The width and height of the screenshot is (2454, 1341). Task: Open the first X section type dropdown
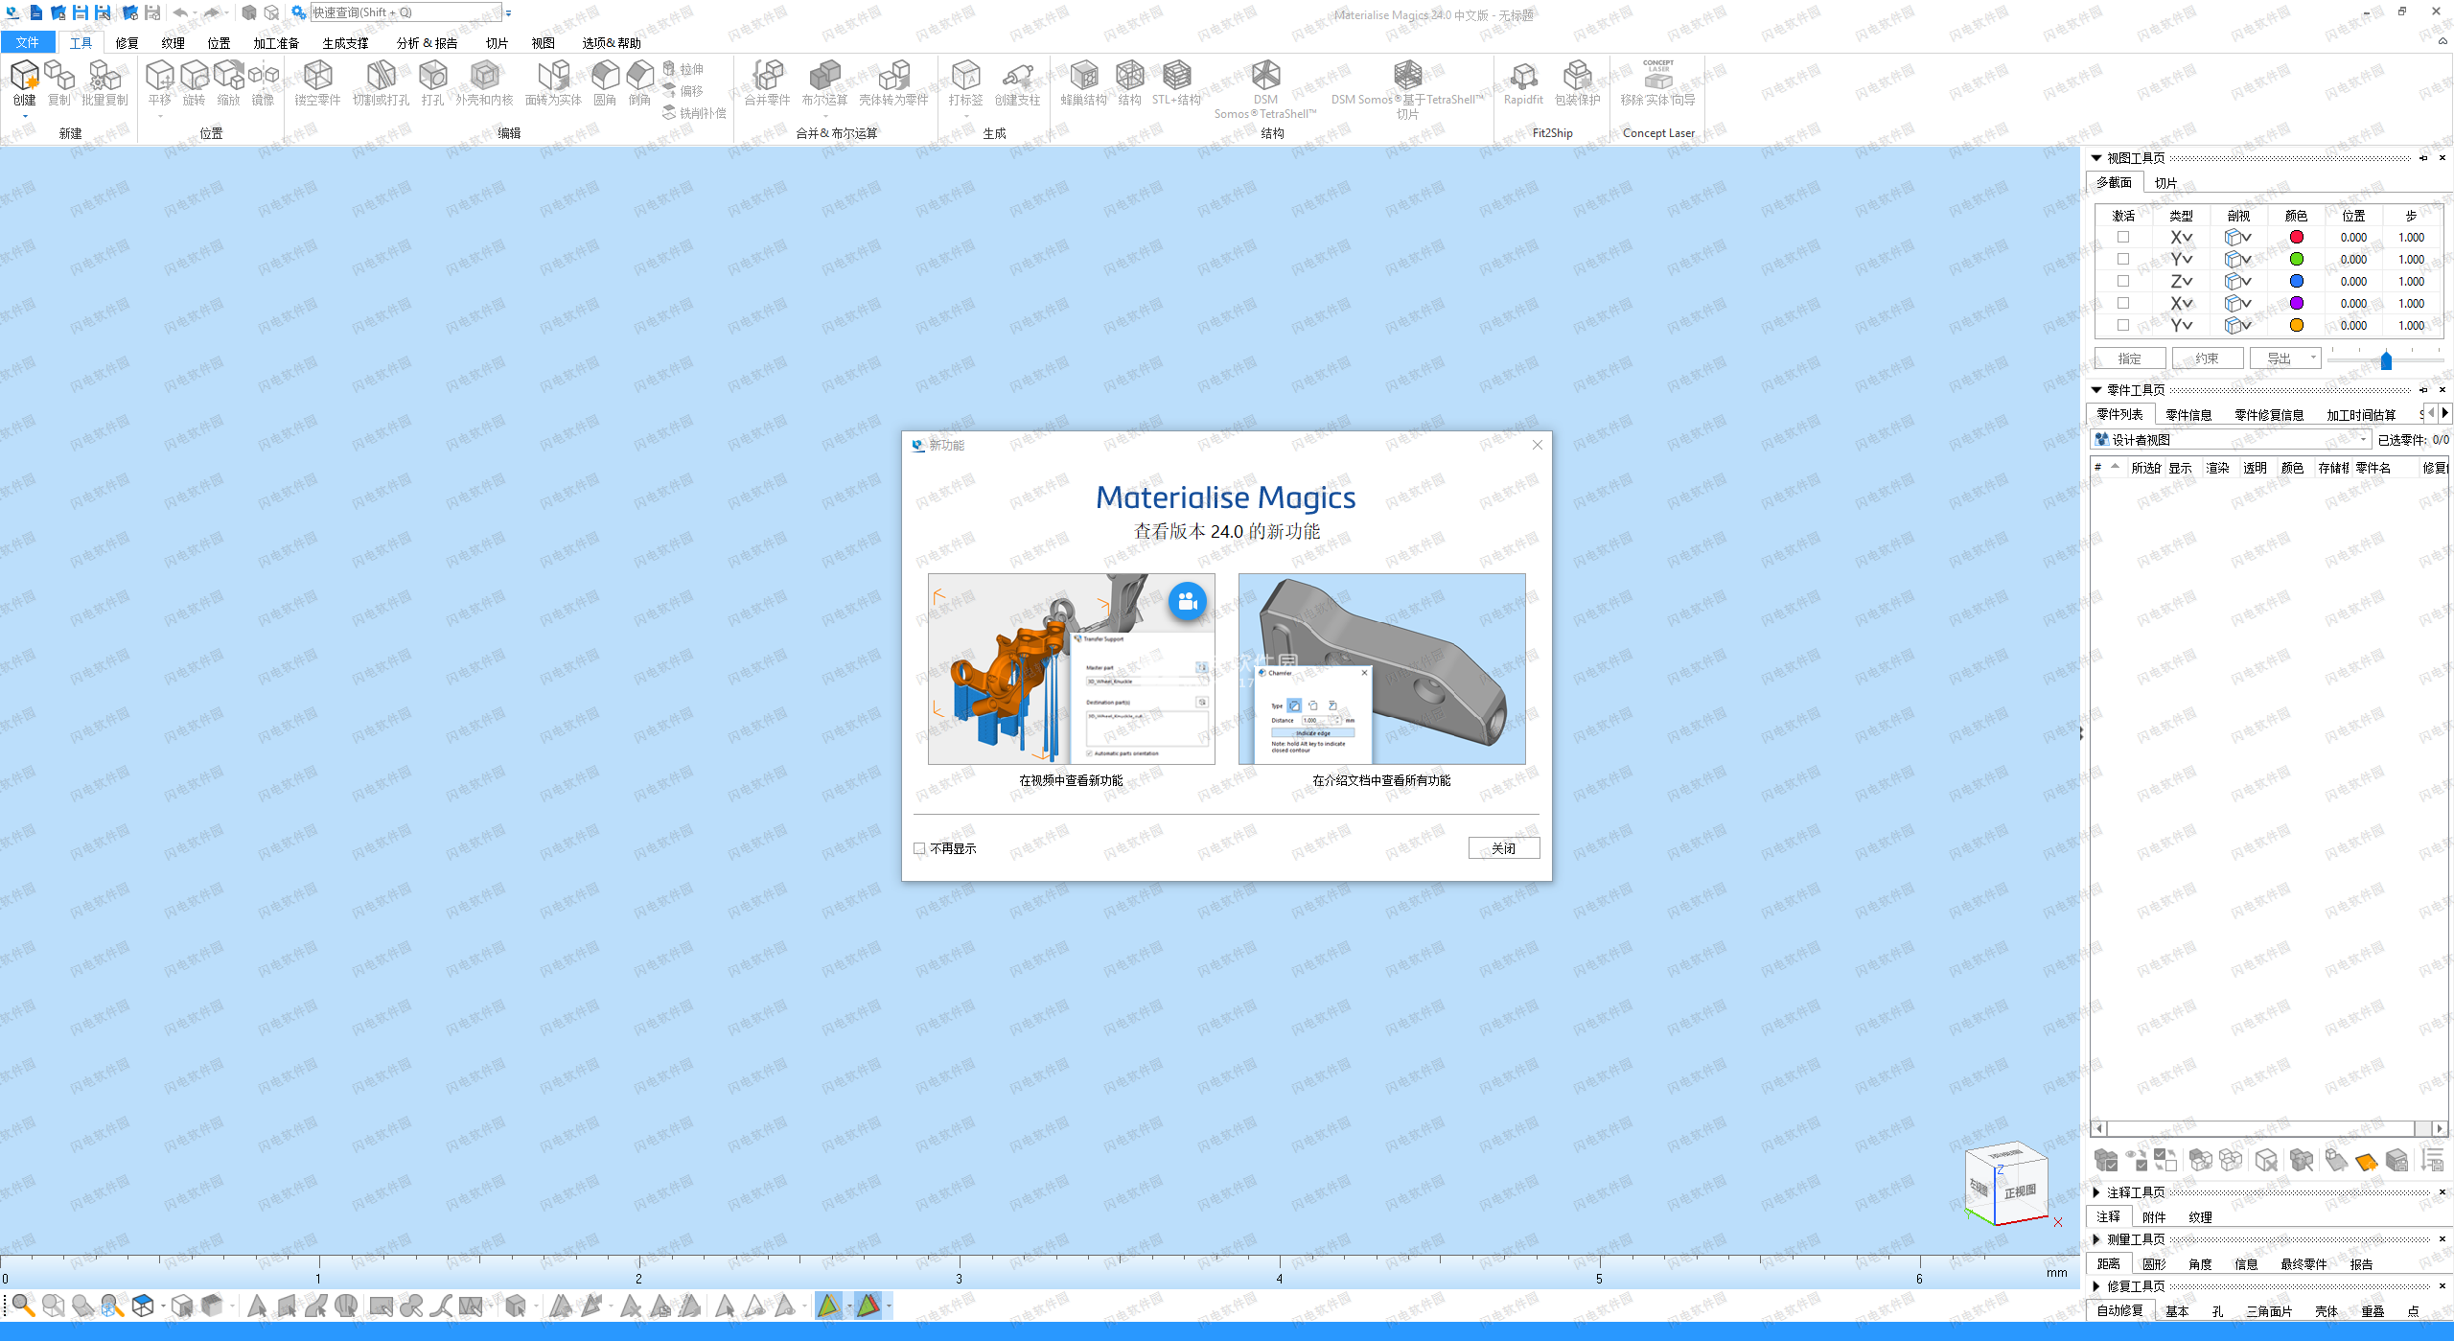pyautogui.click(x=2182, y=237)
